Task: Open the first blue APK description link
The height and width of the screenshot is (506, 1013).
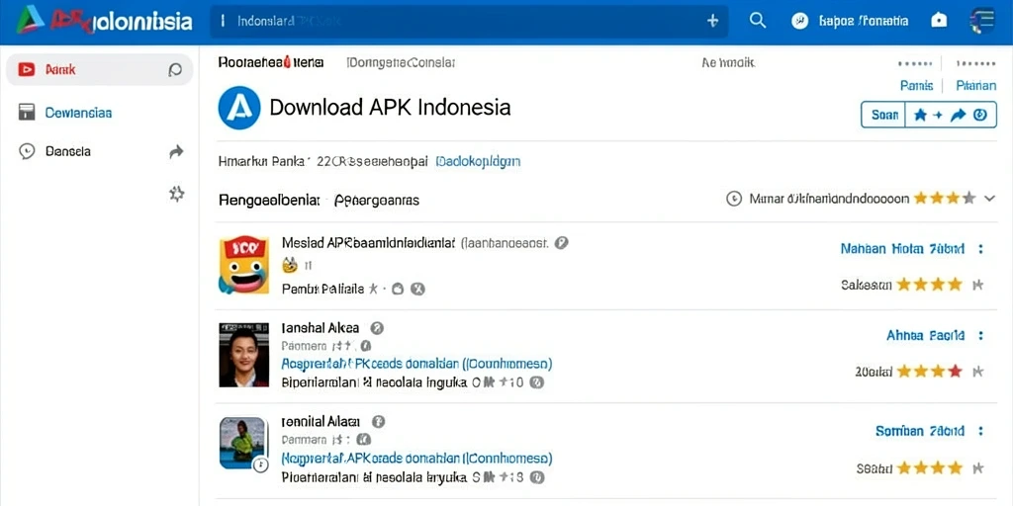Action: pos(417,364)
